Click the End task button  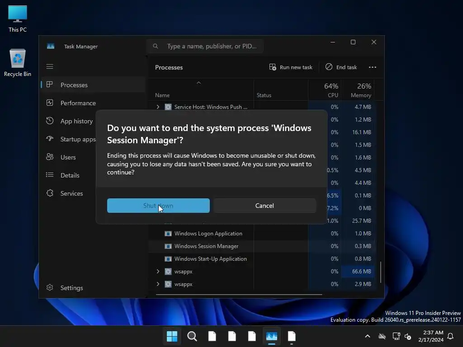pyautogui.click(x=341, y=67)
